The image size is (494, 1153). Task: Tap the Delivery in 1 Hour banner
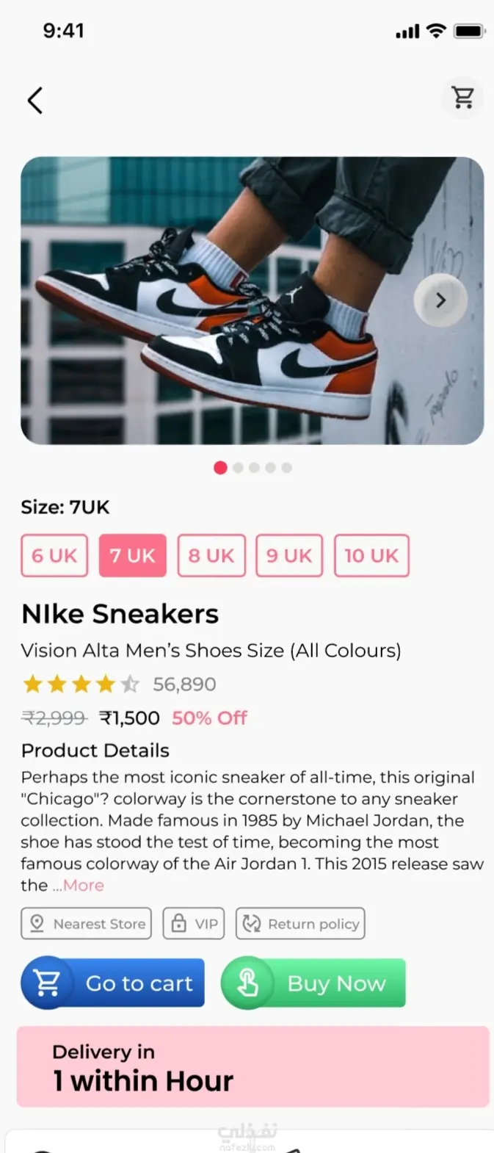(253, 1066)
